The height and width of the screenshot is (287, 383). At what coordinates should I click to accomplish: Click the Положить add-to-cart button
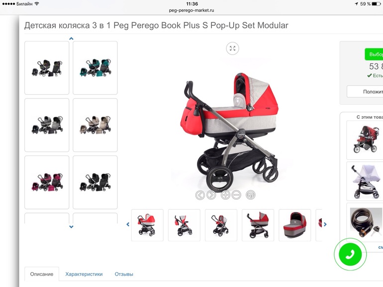365,92
